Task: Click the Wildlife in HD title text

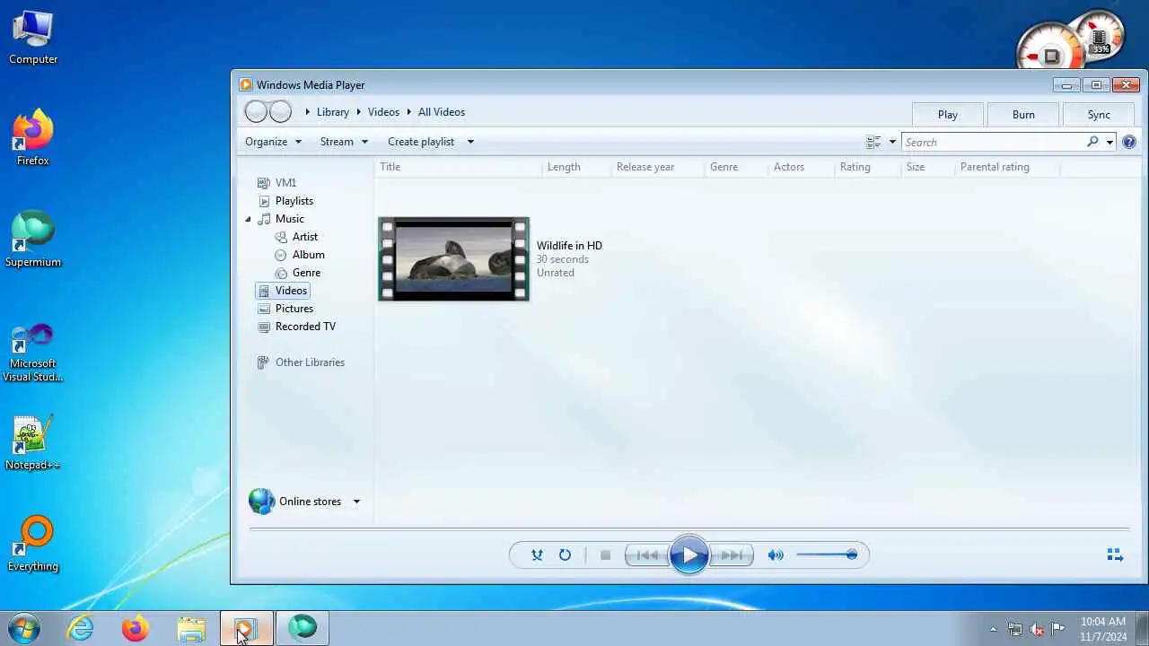Action: click(x=569, y=246)
